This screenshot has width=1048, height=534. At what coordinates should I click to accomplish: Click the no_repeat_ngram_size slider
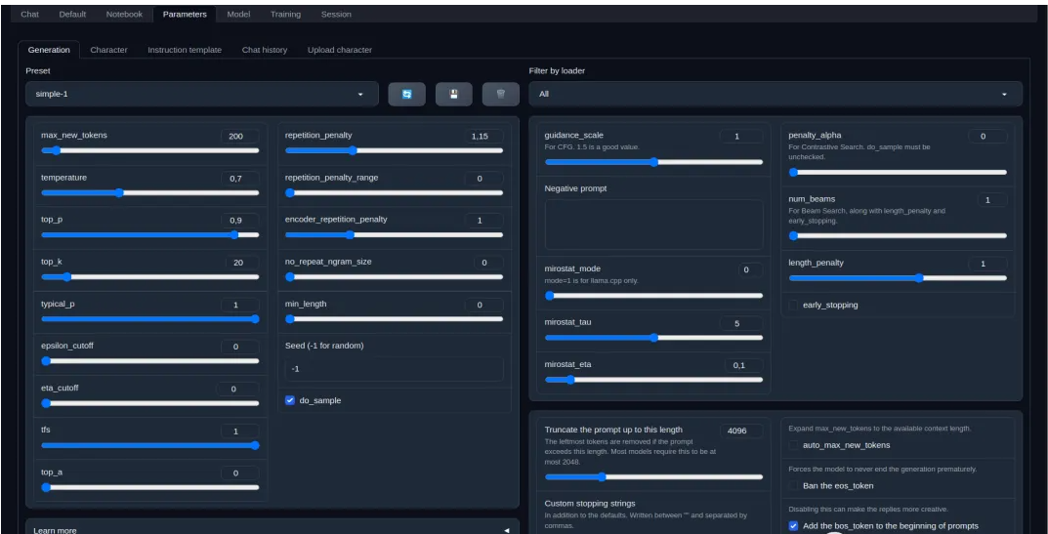click(395, 276)
